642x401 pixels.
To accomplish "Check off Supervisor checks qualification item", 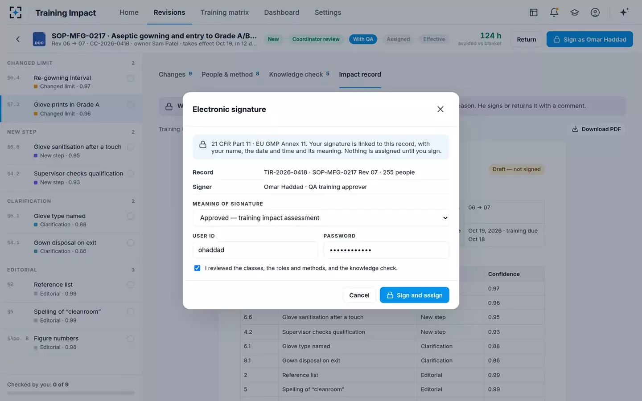I will tap(131, 174).
